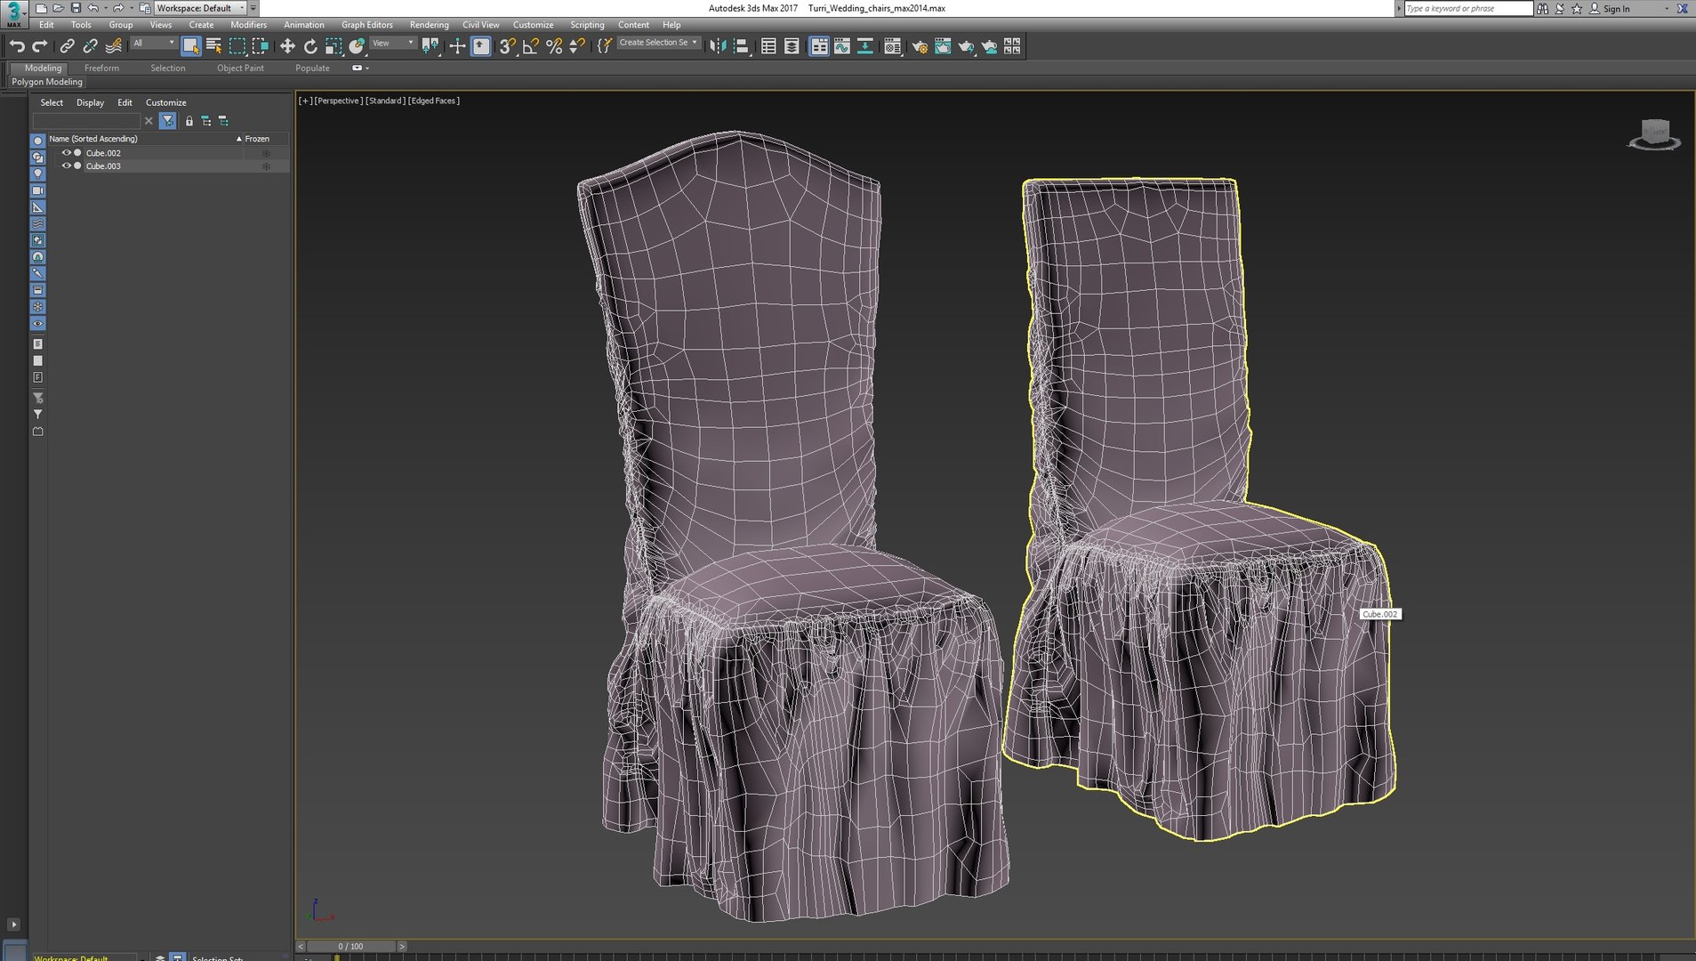
Task: Toggle visibility eye of Cube.003
Action: (66, 166)
